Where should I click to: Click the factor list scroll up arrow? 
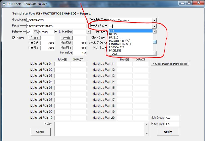(155, 31)
